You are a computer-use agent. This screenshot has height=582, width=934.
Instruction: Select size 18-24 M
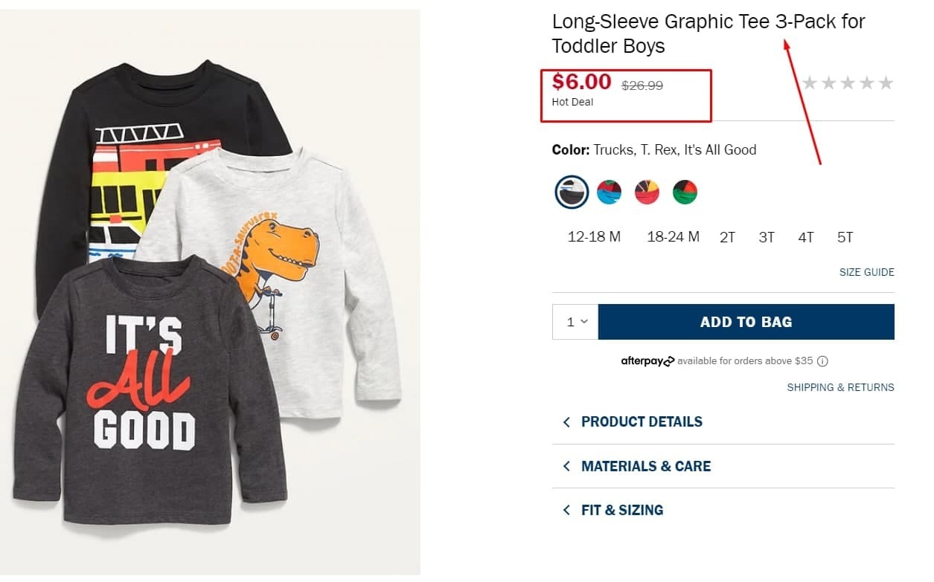tap(673, 237)
